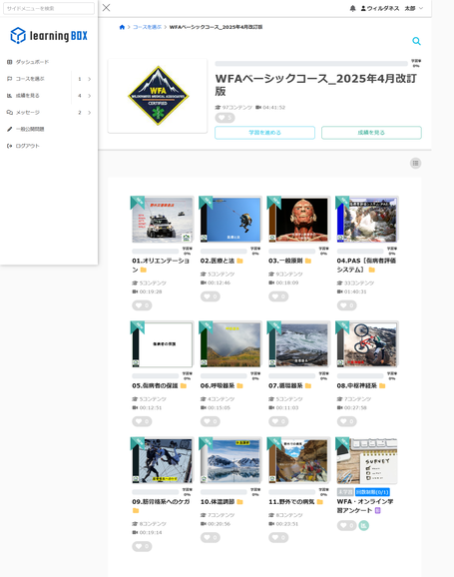Image resolution: width=454 pixels, height=577 pixels.
Task: Click 成績を見る button in course header
Action: click(x=371, y=133)
